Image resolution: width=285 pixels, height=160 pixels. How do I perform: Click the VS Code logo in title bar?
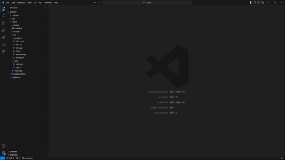click(x=3, y=3)
